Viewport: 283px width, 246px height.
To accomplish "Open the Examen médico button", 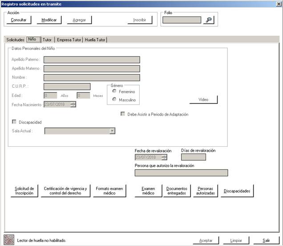I will [x=148, y=191].
